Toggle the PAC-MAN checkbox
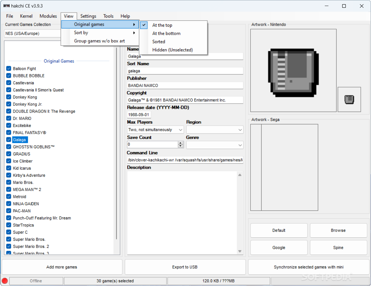This screenshot has height=286, width=371. click(9, 211)
